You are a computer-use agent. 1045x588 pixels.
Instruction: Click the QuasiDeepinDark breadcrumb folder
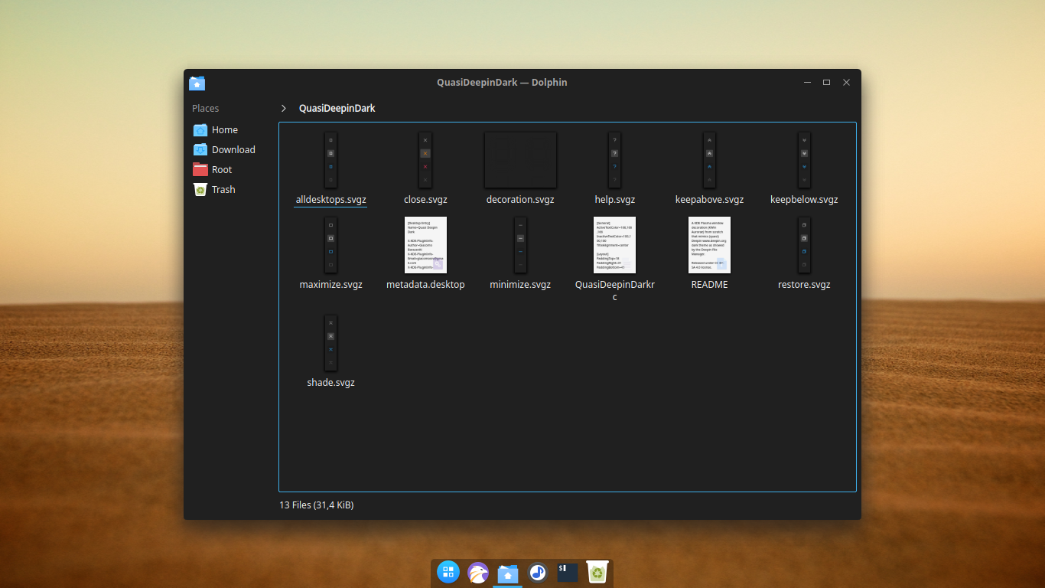click(337, 109)
